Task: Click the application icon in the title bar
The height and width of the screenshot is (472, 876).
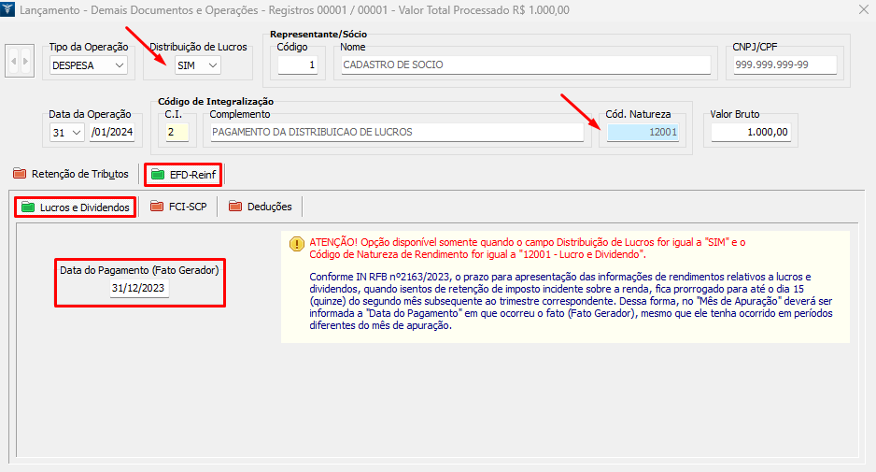Action: [9, 10]
